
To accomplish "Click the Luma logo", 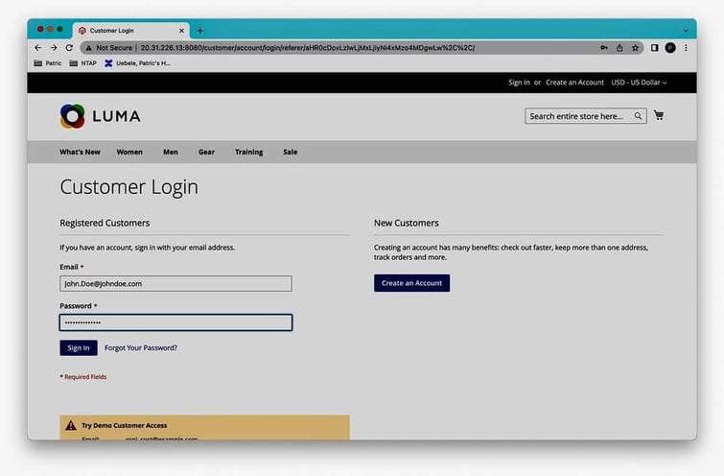I will click(x=100, y=116).
